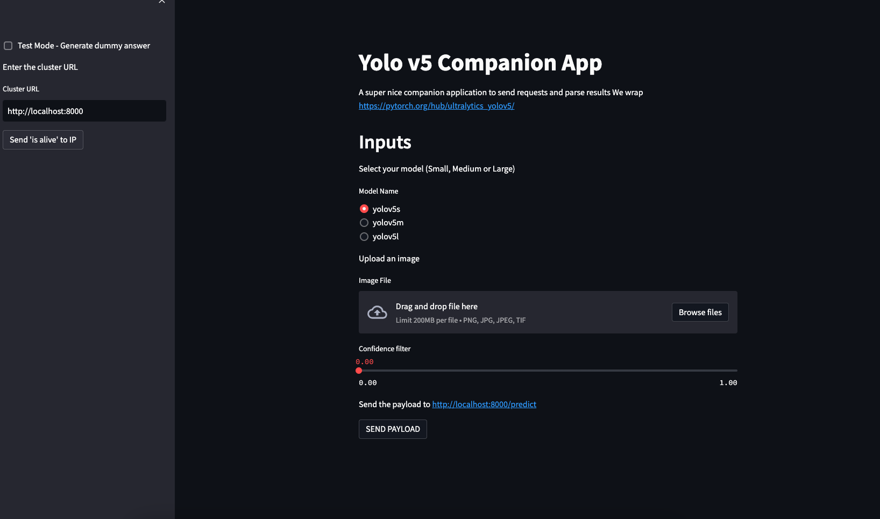Click the Browse files button
The height and width of the screenshot is (519, 880).
[700, 312]
